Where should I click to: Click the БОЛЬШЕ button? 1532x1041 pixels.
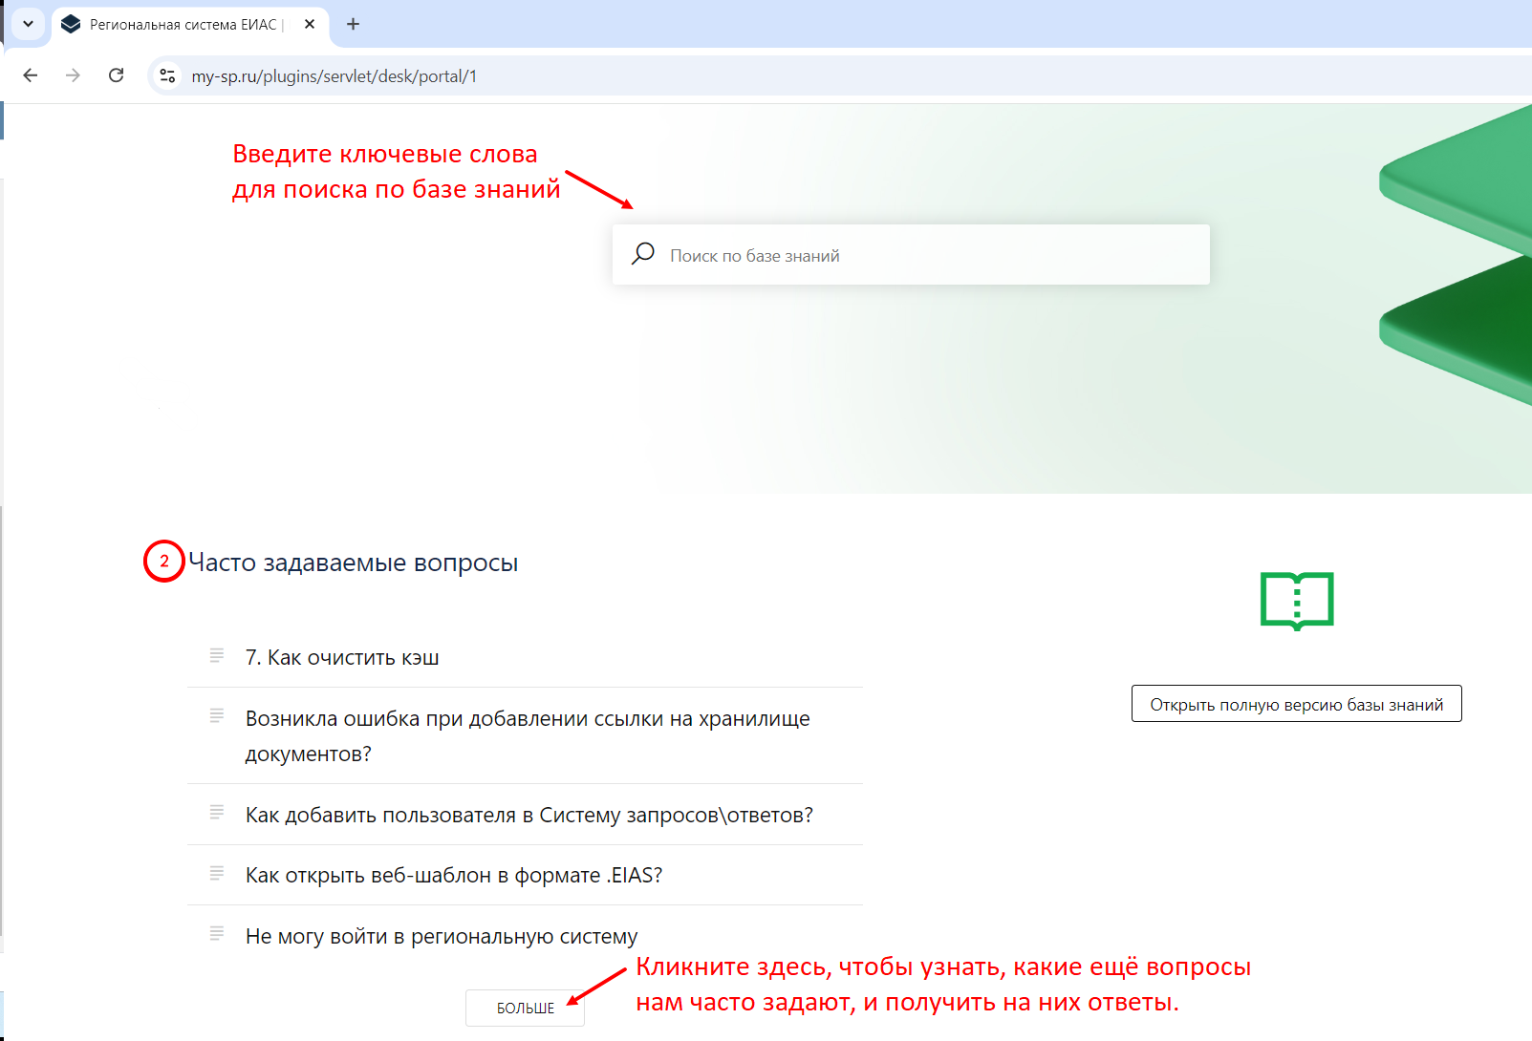525,1008
